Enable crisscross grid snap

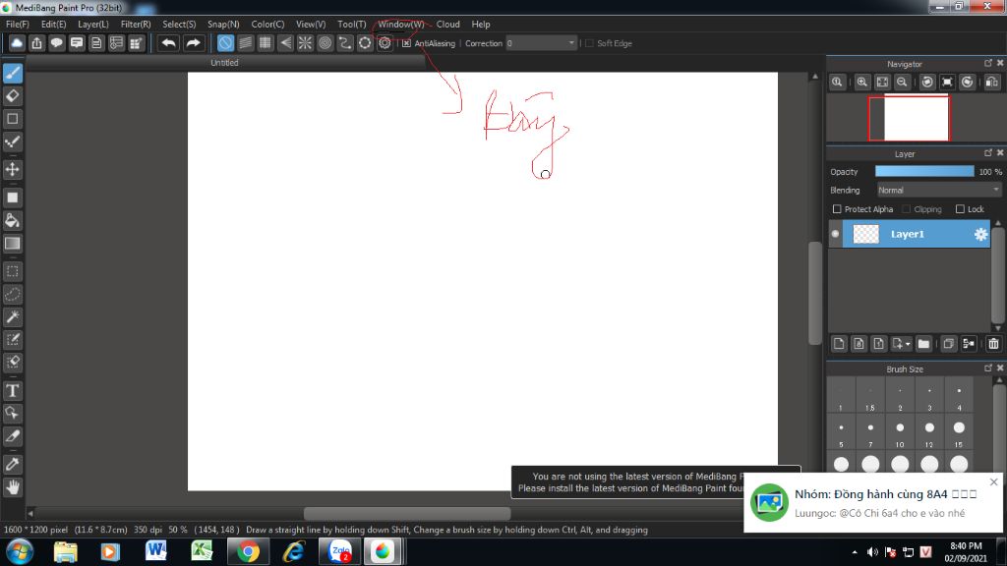pyautogui.click(x=266, y=43)
